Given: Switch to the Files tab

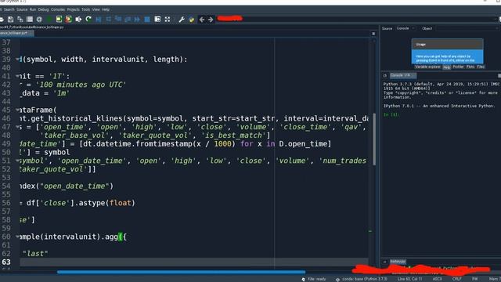Looking at the screenshot, I should (x=480, y=67).
